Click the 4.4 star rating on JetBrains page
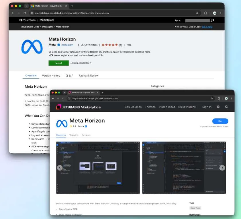 tap(73, 126)
